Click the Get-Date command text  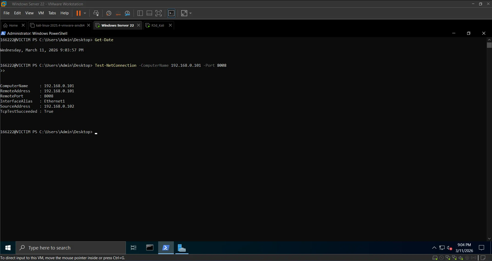coord(104,40)
